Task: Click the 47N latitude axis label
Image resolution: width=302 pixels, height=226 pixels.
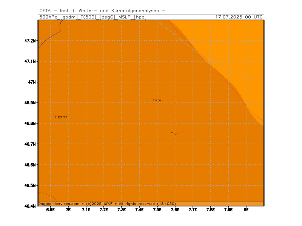Action: click(x=32, y=82)
